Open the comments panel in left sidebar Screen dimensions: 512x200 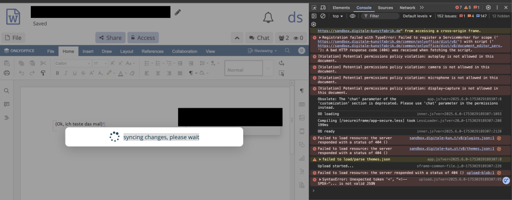click(7, 104)
